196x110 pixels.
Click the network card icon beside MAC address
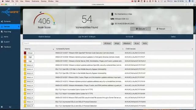click(112, 24)
